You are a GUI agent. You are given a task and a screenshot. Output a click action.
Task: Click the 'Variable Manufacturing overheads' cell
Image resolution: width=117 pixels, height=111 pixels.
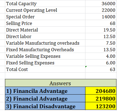45,43
